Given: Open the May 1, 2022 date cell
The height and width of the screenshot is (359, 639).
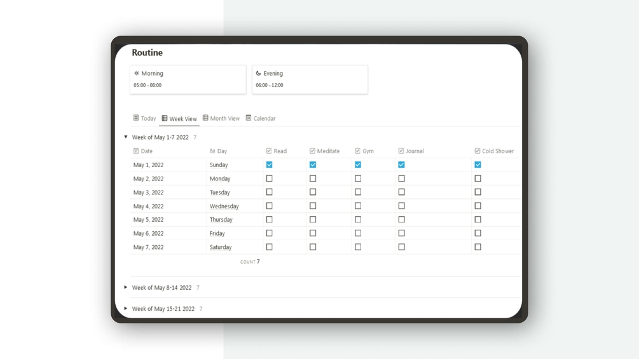Looking at the screenshot, I should pyautogui.click(x=168, y=165).
